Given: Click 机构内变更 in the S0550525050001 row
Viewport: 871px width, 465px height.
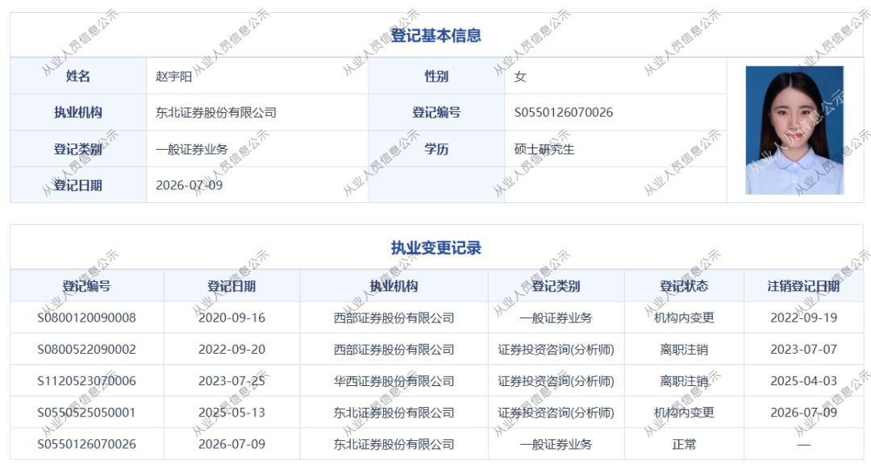Looking at the screenshot, I should 684,413.
